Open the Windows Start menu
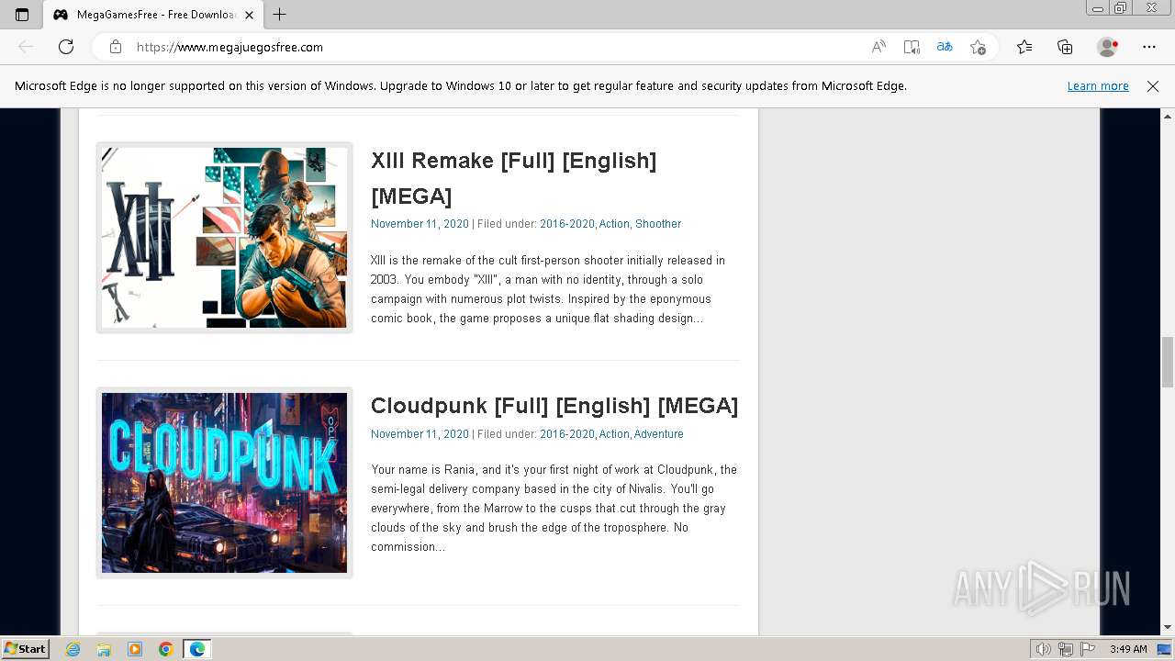Screen dimensions: 1175x661 pos(25,649)
